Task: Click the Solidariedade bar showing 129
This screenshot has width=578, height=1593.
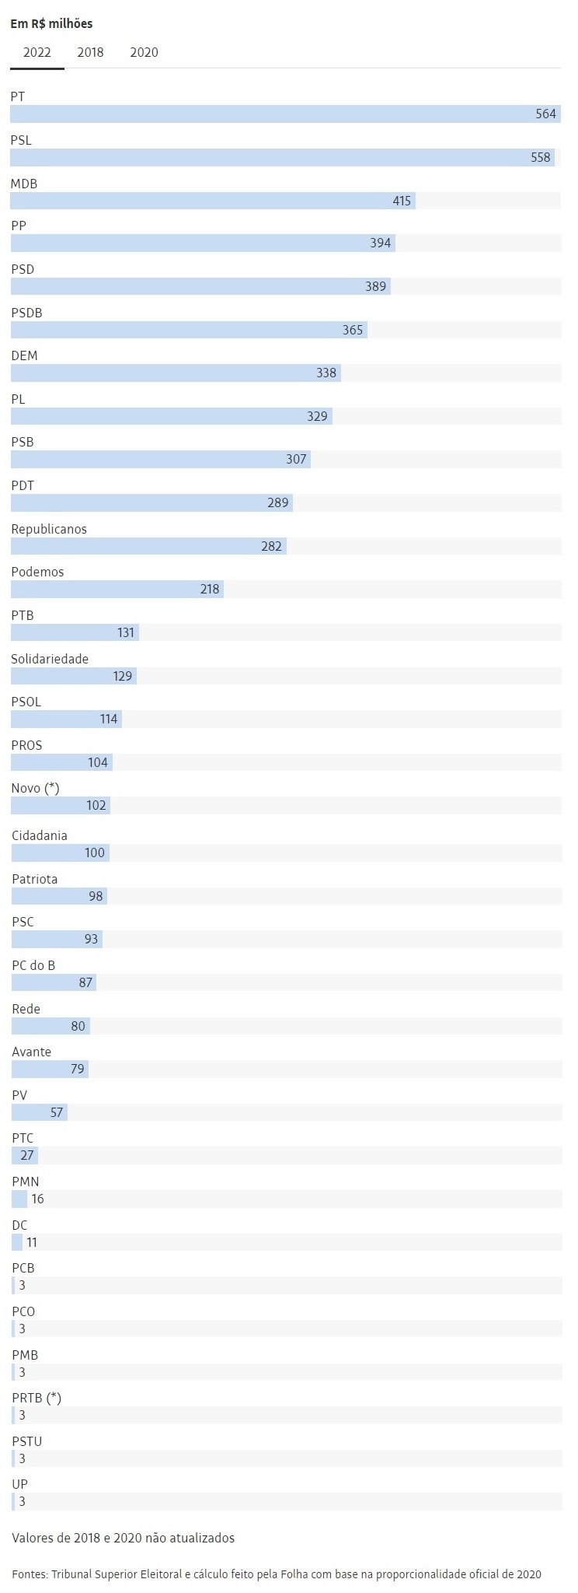Action: click(74, 676)
